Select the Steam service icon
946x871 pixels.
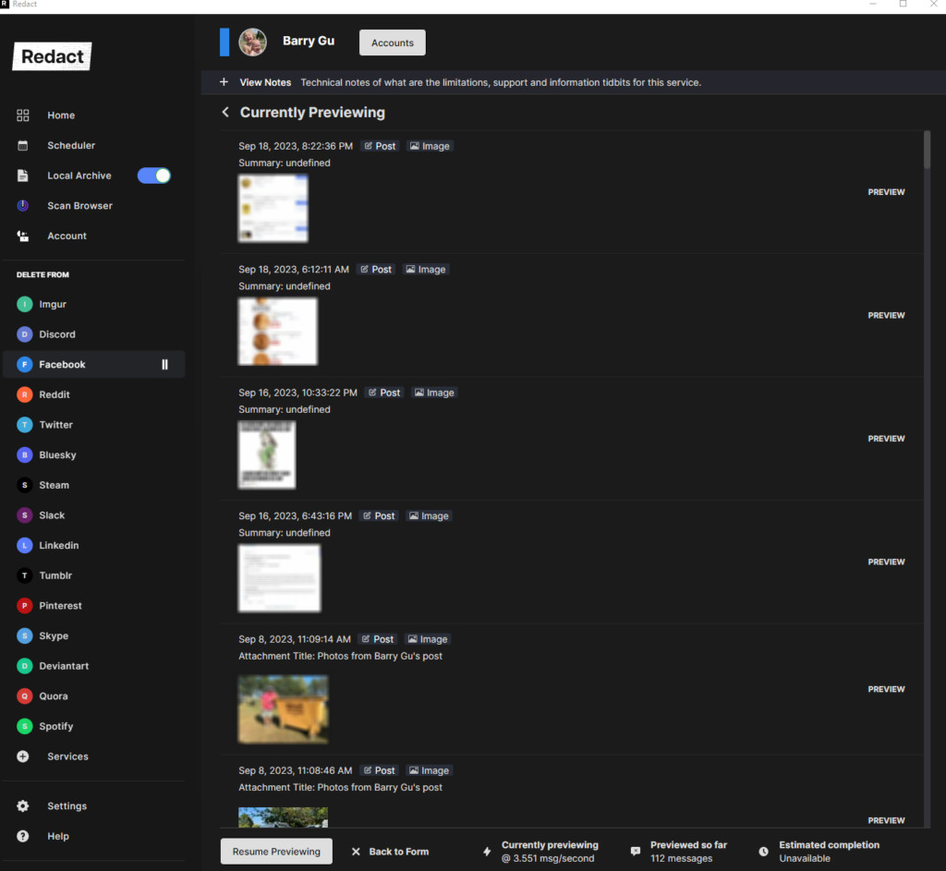point(25,485)
